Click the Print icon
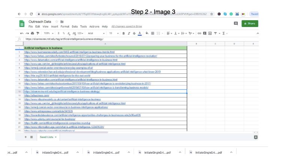The height and width of the screenshot is (163, 289). click(x=33, y=33)
